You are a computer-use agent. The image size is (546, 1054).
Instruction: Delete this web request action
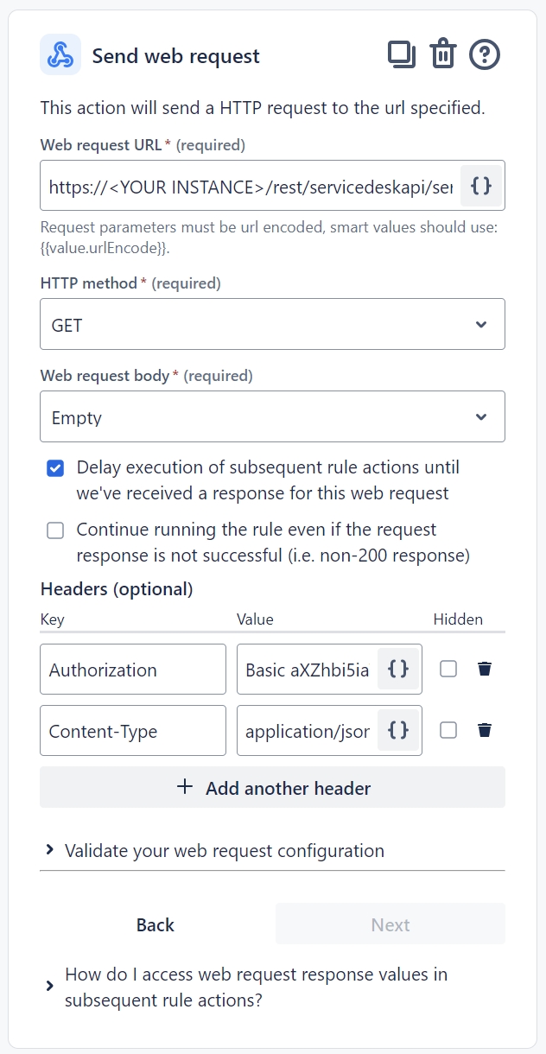[442, 54]
